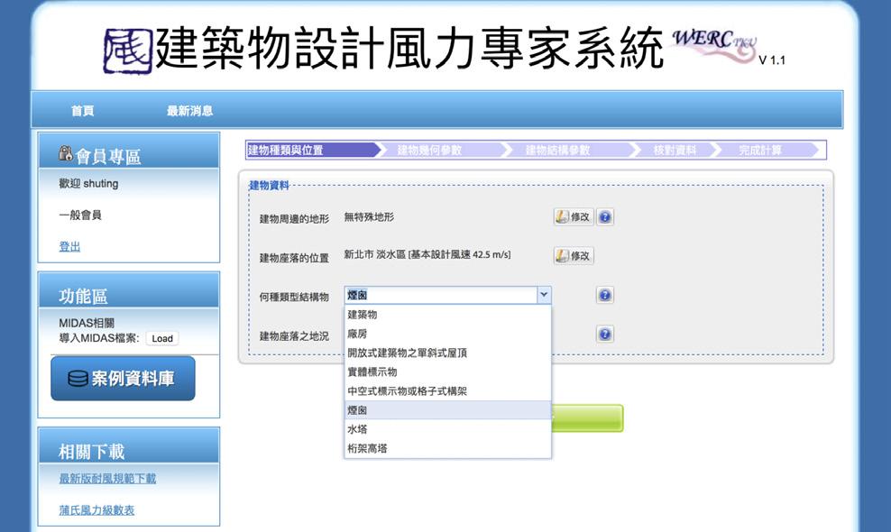The height and width of the screenshot is (532, 891).
Task: Open 最新版耐風規範下載 link
Action: point(107,479)
